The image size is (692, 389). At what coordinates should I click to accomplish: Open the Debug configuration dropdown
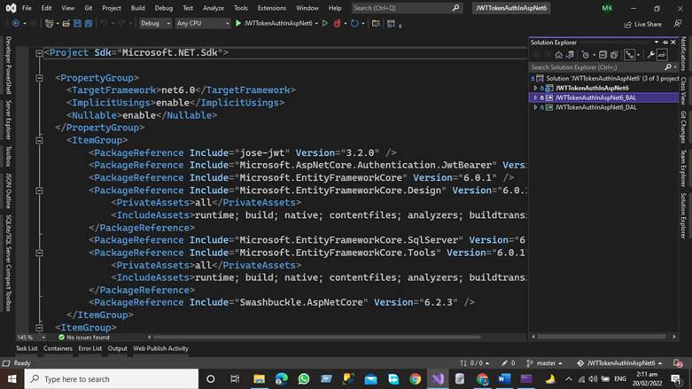coord(155,23)
